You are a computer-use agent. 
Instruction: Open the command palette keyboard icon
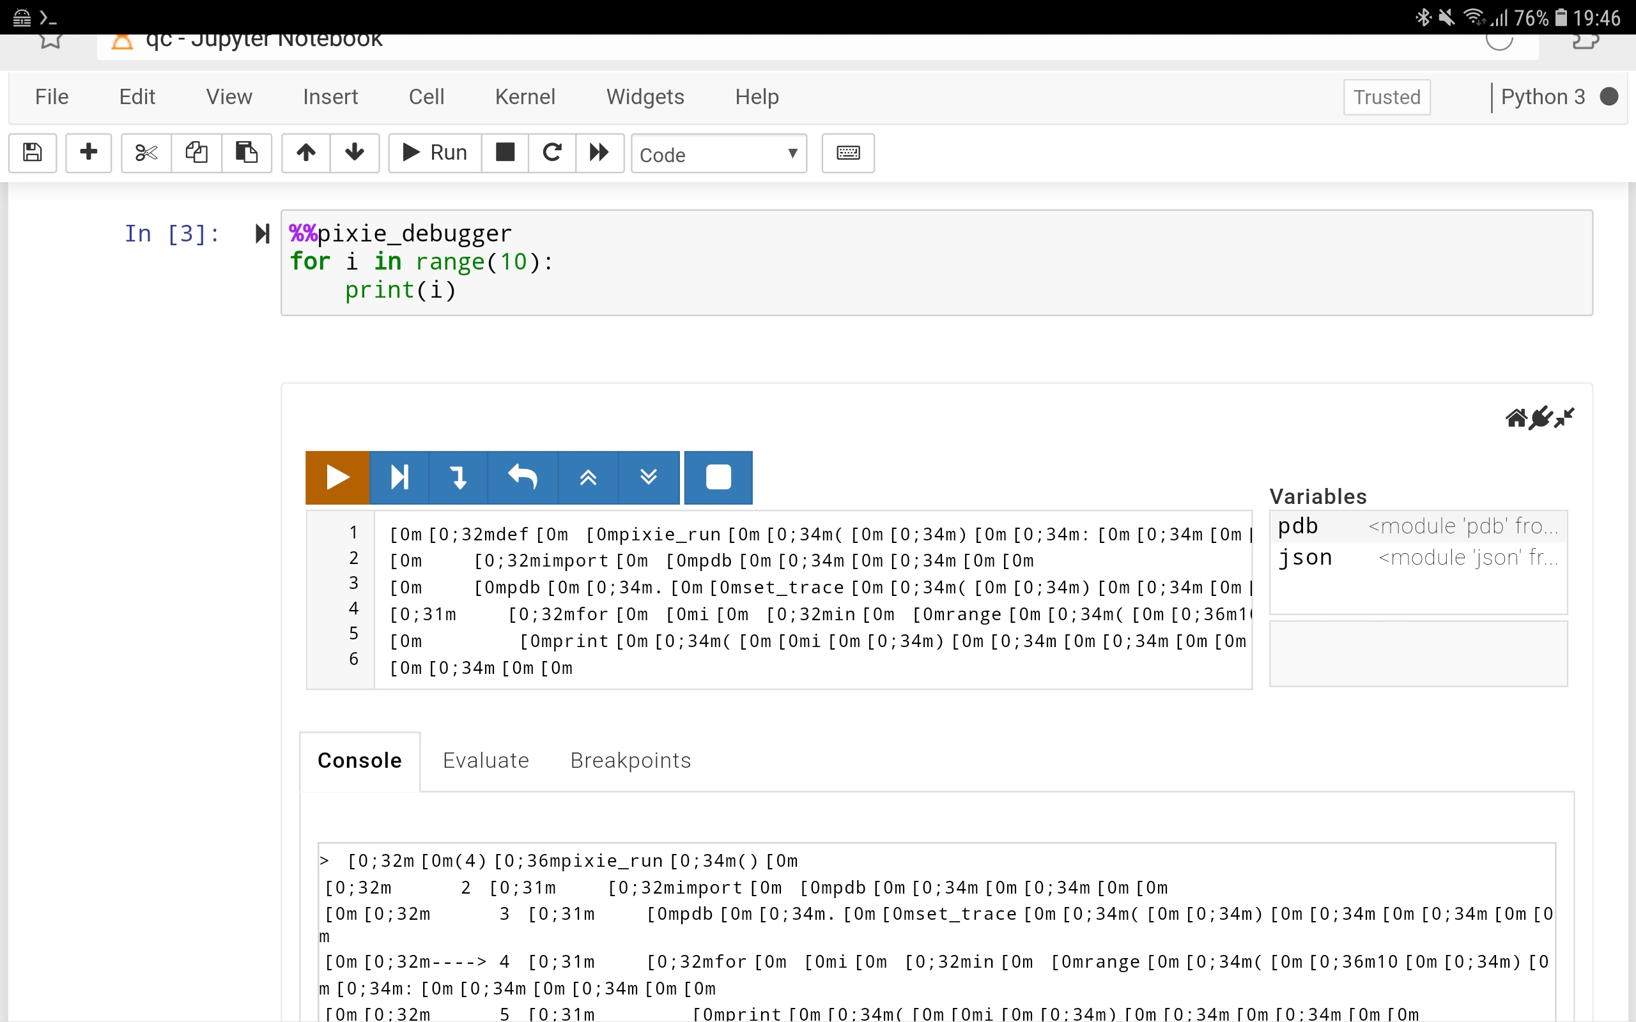[x=847, y=153]
